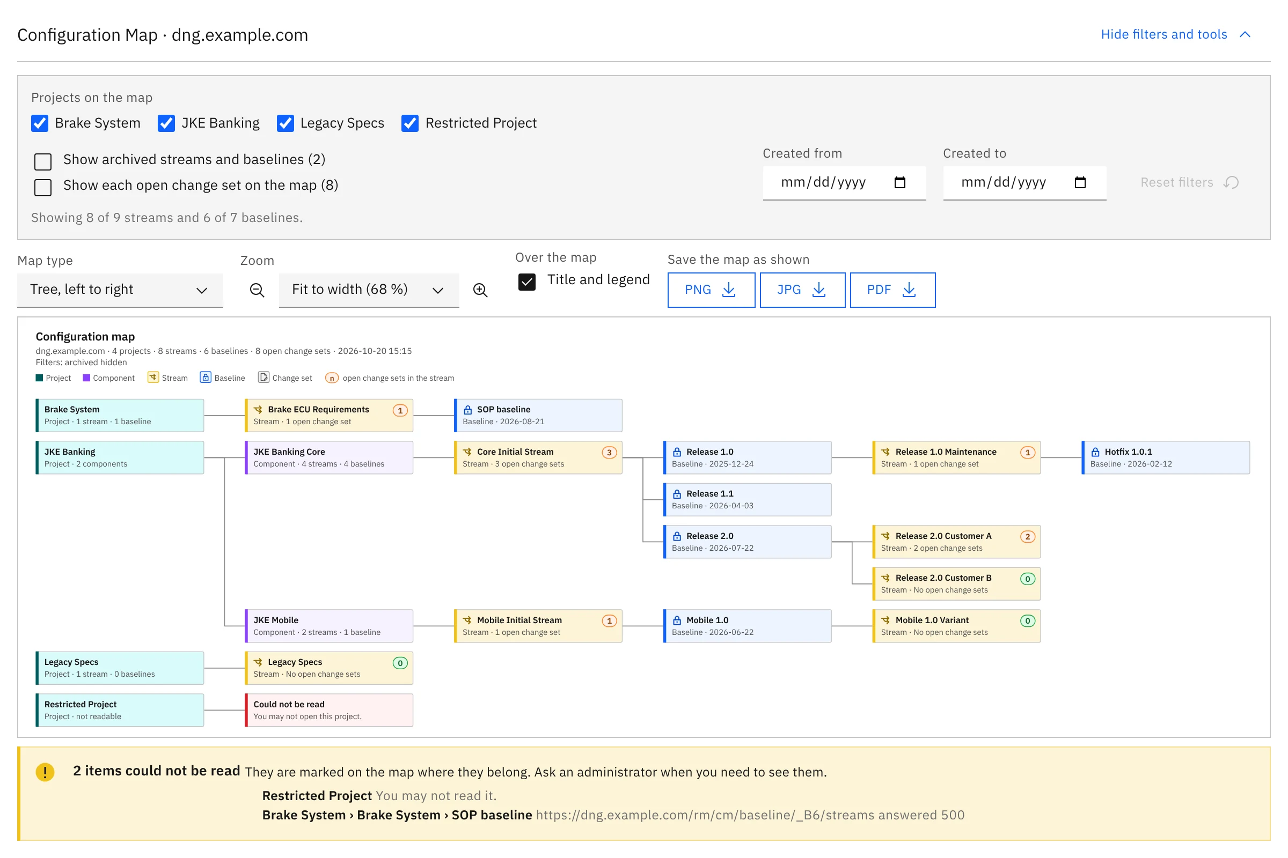Image resolution: width=1288 pixels, height=858 pixels.
Task: Click the Brake System project node
Action: 119,415
